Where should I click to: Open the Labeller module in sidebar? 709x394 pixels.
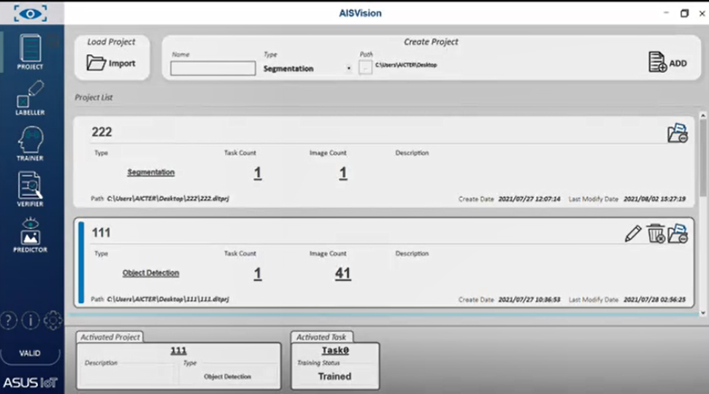(30, 98)
